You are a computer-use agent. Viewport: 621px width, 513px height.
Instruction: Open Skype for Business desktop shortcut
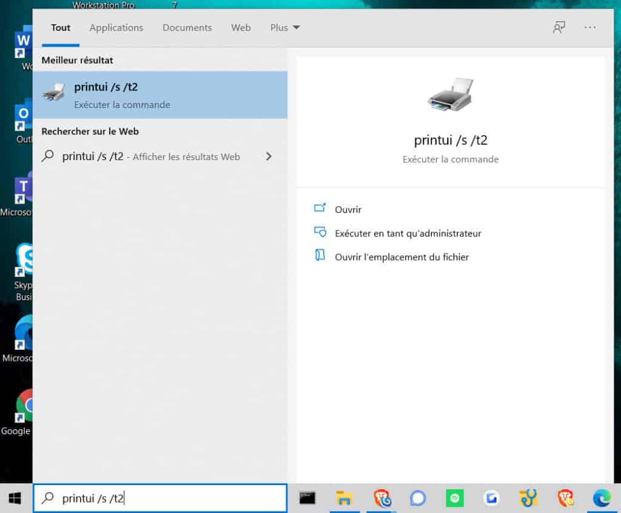(24, 261)
